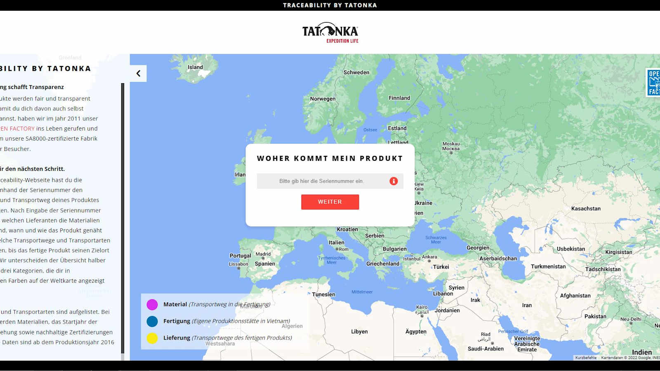Click the WEITER button

[x=330, y=202]
